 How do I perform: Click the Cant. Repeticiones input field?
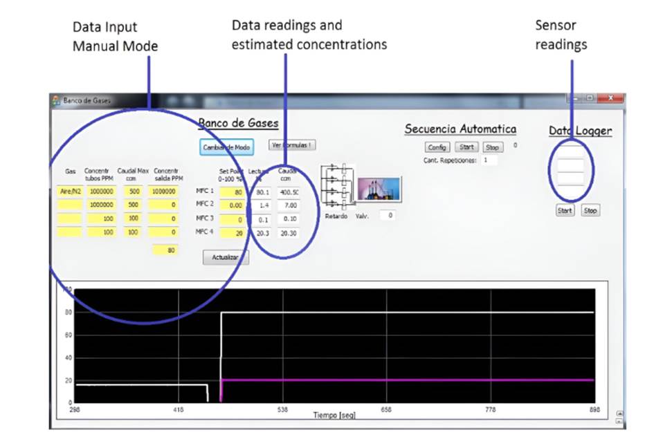(489, 160)
